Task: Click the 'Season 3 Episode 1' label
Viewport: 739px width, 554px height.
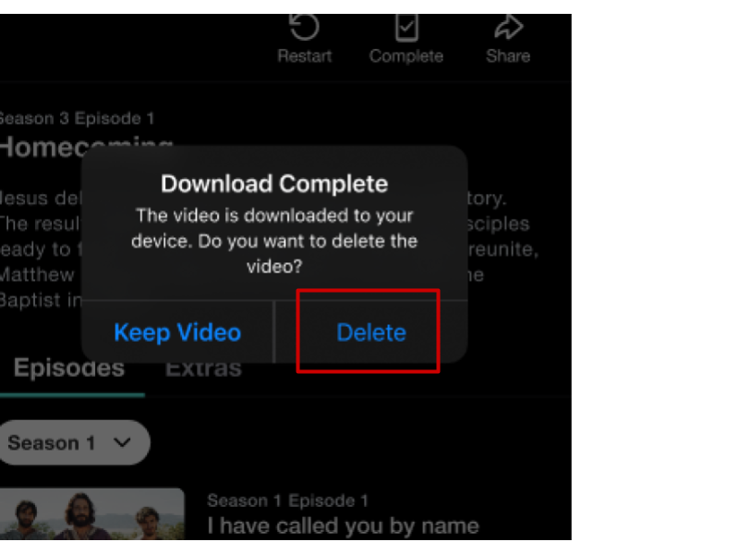Action: [x=78, y=118]
